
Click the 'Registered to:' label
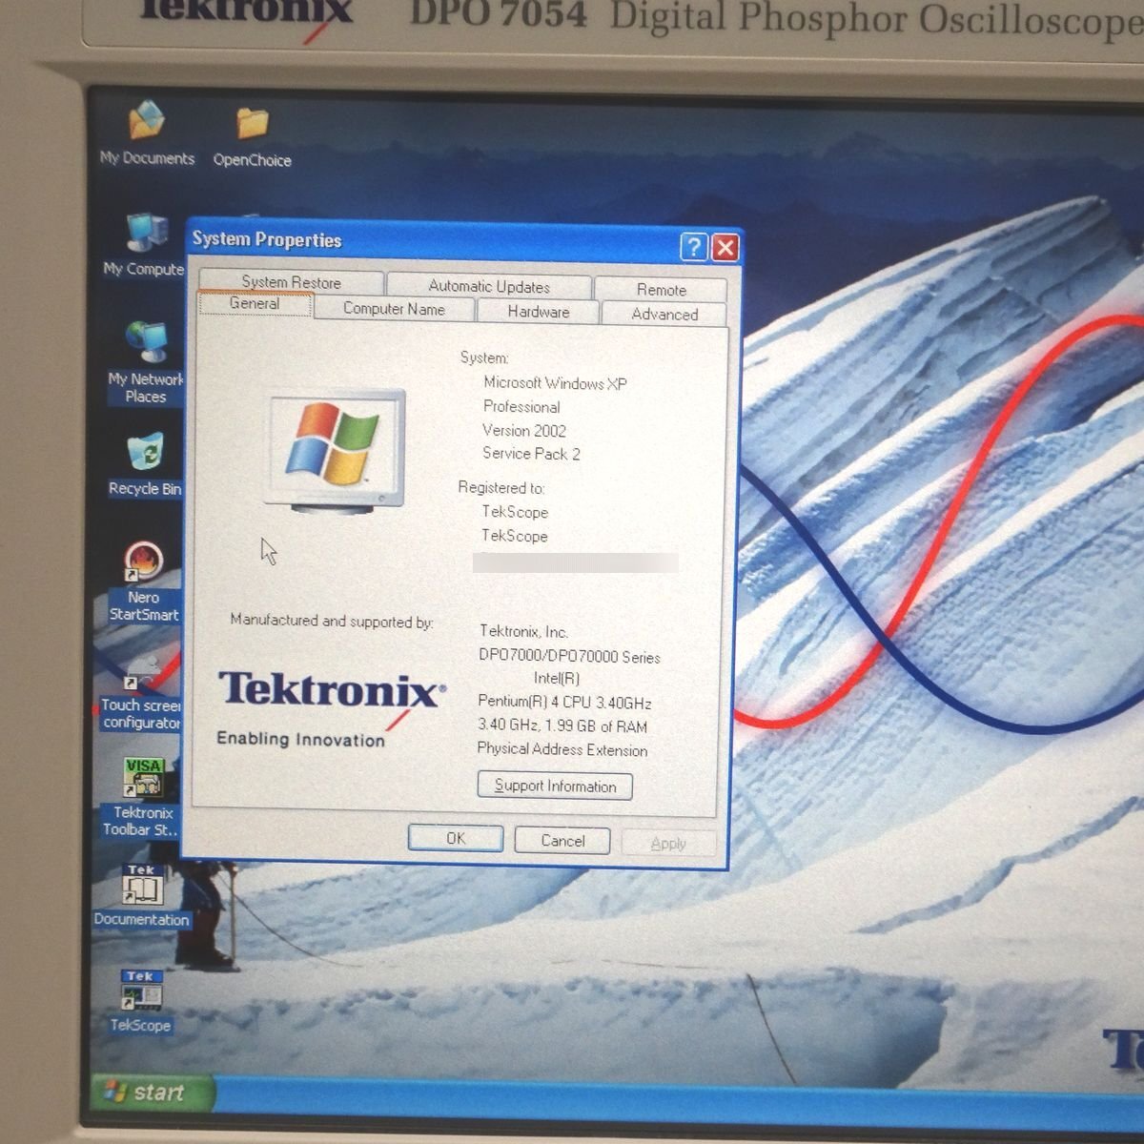(x=501, y=487)
